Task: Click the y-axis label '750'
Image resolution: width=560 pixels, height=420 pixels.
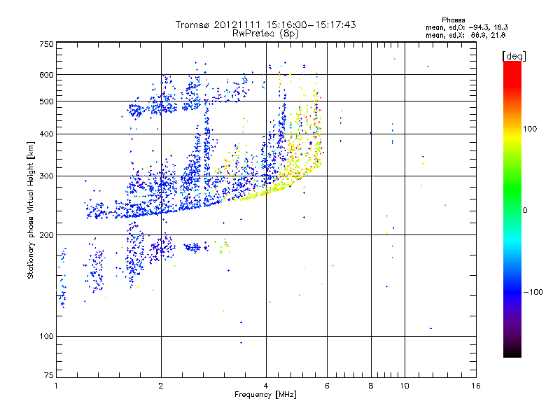Action: pyautogui.click(x=46, y=44)
